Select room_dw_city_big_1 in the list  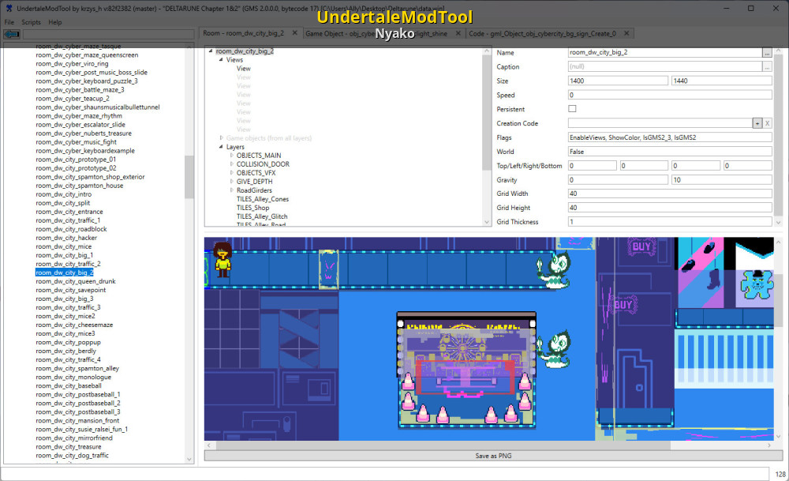pyautogui.click(x=65, y=255)
